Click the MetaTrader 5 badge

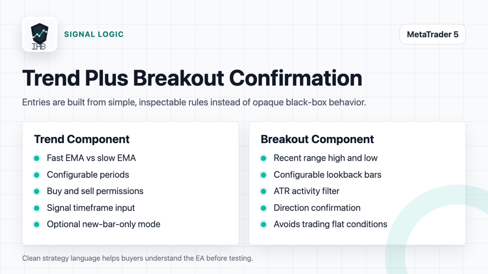[433, 35]
